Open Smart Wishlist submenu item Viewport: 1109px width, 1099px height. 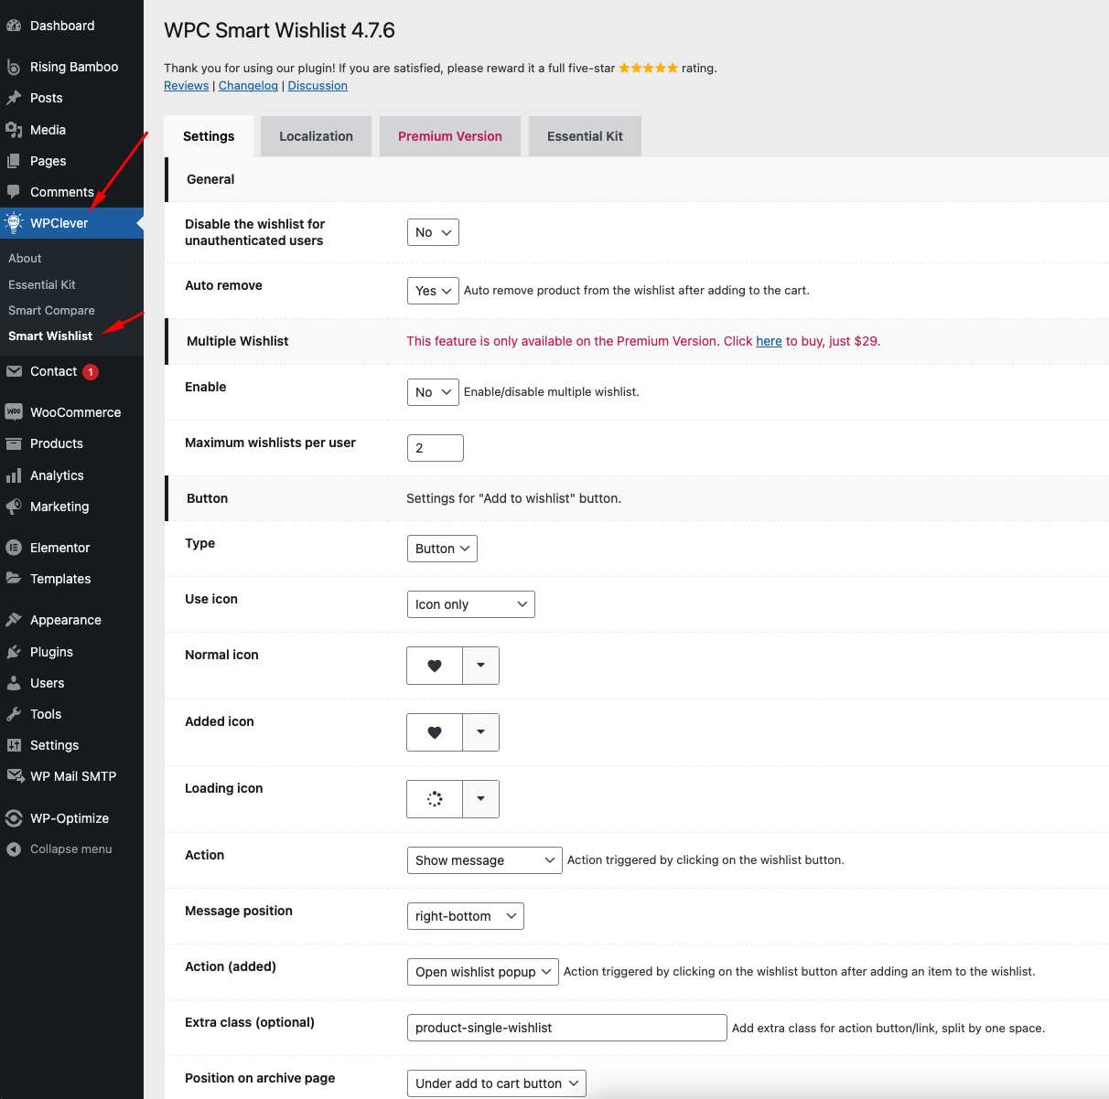point(50,336)
